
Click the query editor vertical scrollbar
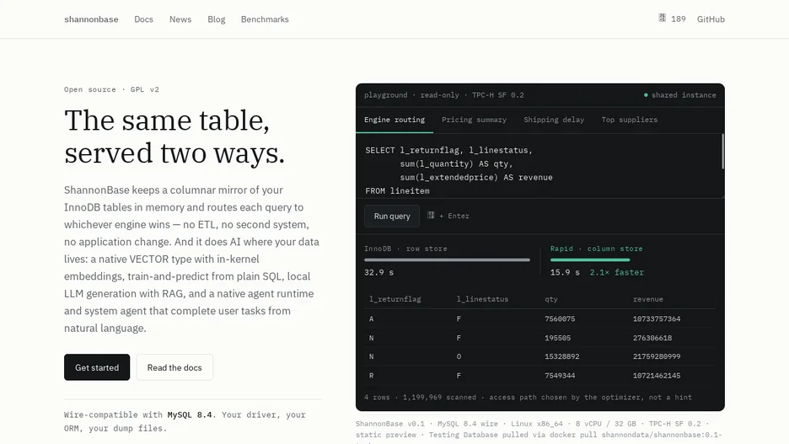point(722,152)
